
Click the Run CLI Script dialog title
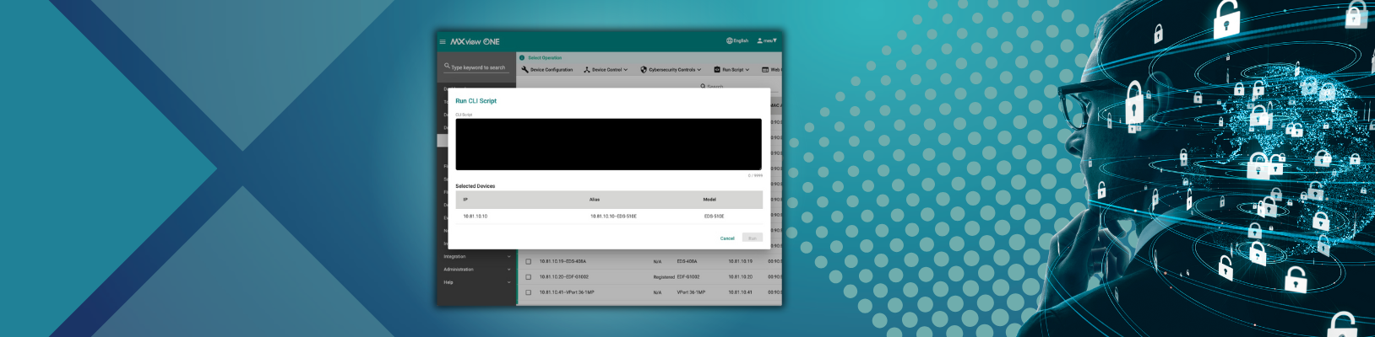click(476, 101)
